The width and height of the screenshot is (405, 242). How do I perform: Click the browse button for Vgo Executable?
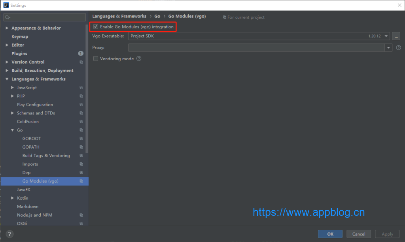tap(396, 36)
